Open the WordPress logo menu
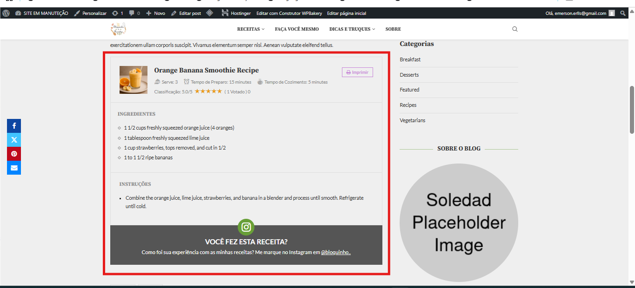 [6, 13]
